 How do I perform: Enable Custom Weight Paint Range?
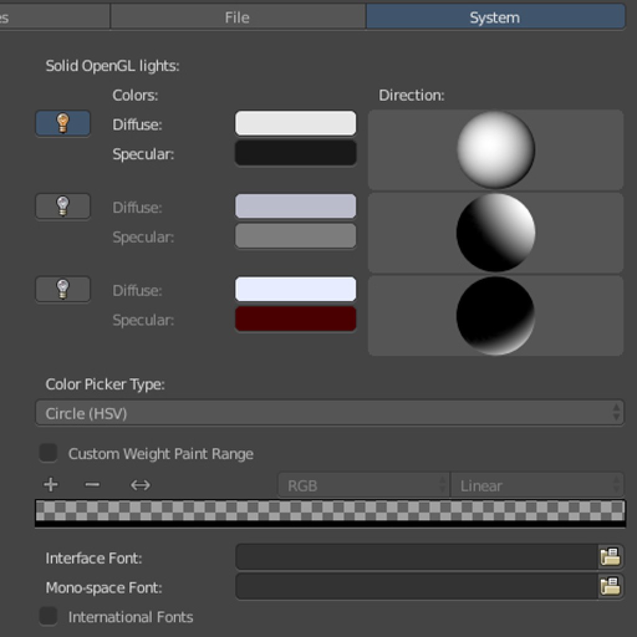tap(48, 453)
